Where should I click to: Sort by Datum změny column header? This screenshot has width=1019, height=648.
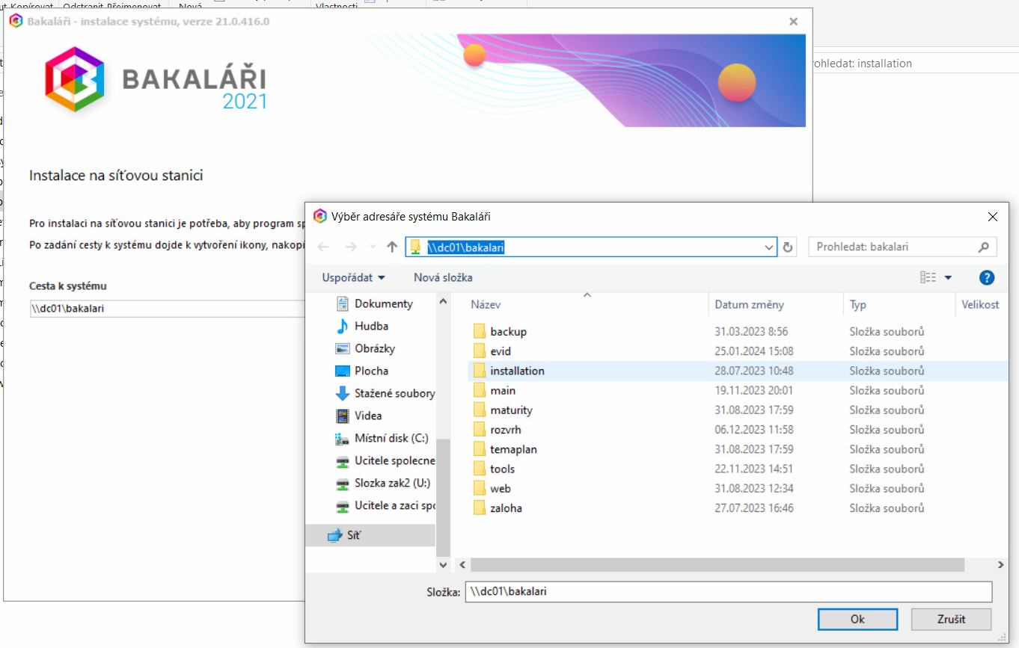[749, 305]
